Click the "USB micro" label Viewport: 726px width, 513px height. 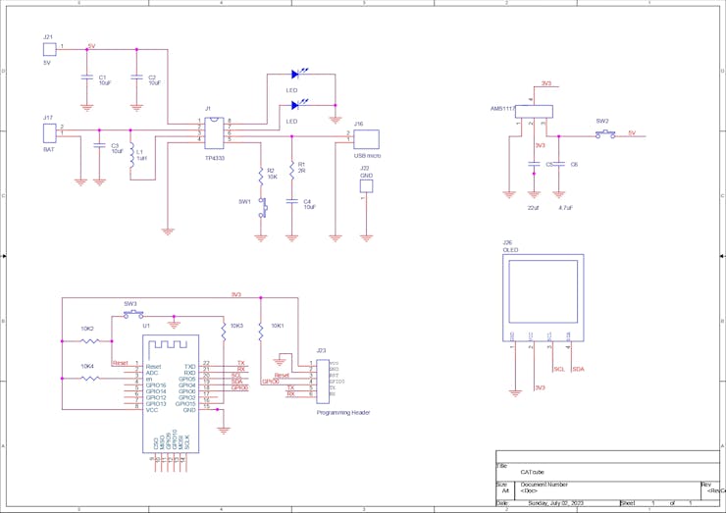(367, 156)
